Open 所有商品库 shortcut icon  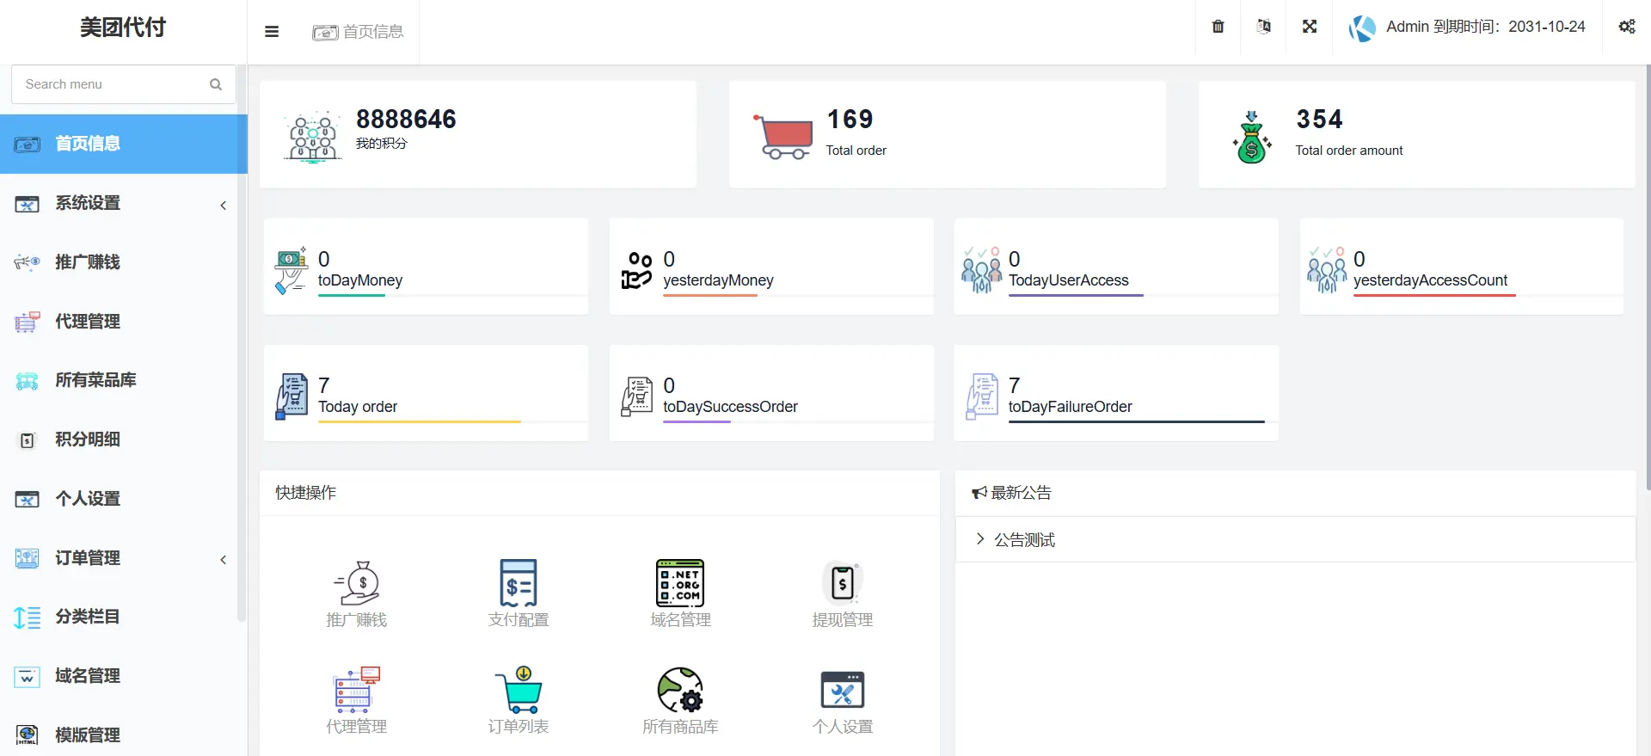[x=680, y=690]
